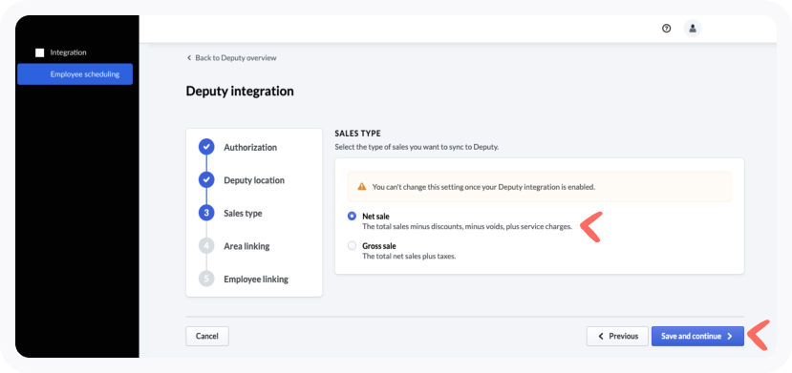Click the Cancel button
792x373 pixels.
tap(207, 336)
